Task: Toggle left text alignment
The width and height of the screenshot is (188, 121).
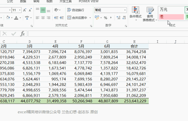Action: (x=38, y=18)
